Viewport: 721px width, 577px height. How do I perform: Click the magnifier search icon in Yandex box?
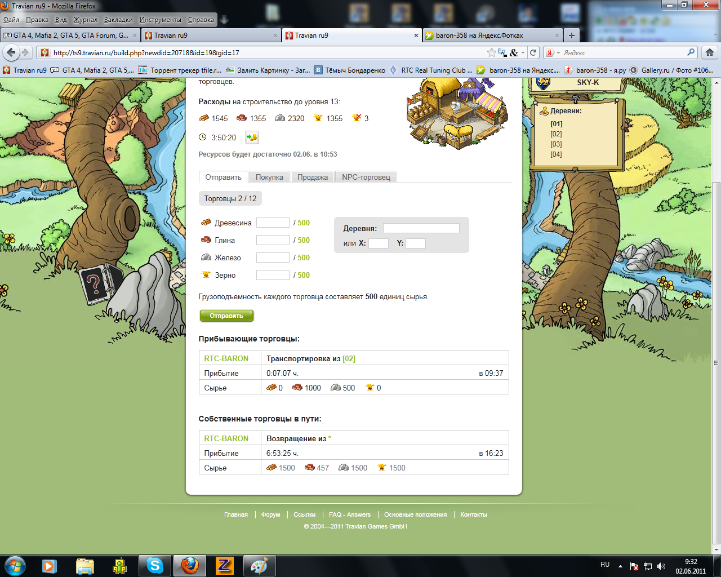coord(691,52)
